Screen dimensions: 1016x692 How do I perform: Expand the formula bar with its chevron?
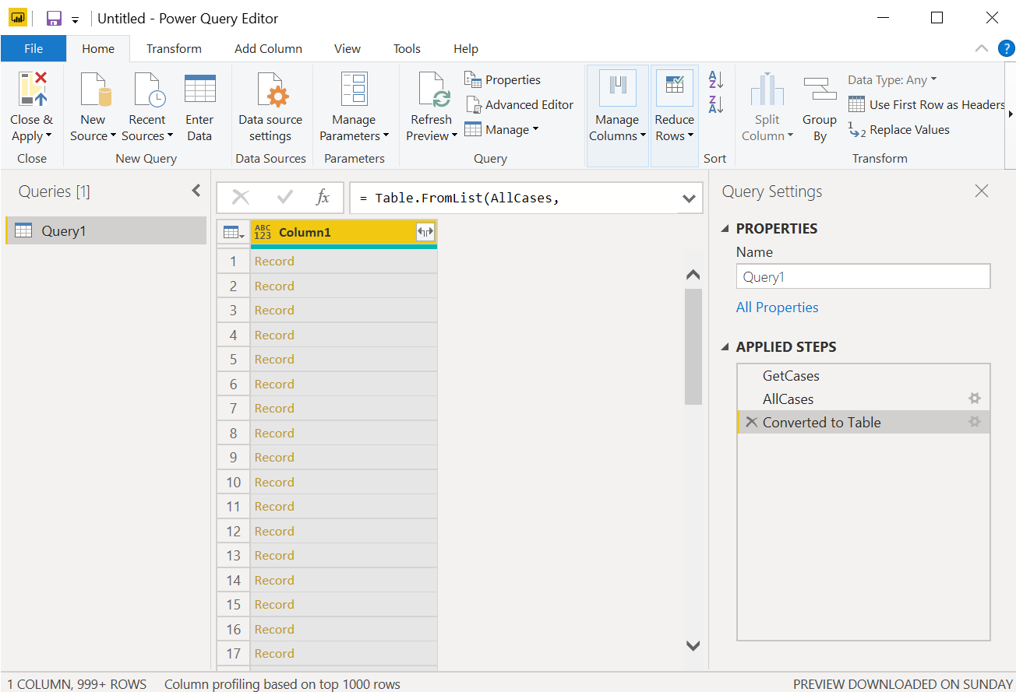click(x=689, y=198)
